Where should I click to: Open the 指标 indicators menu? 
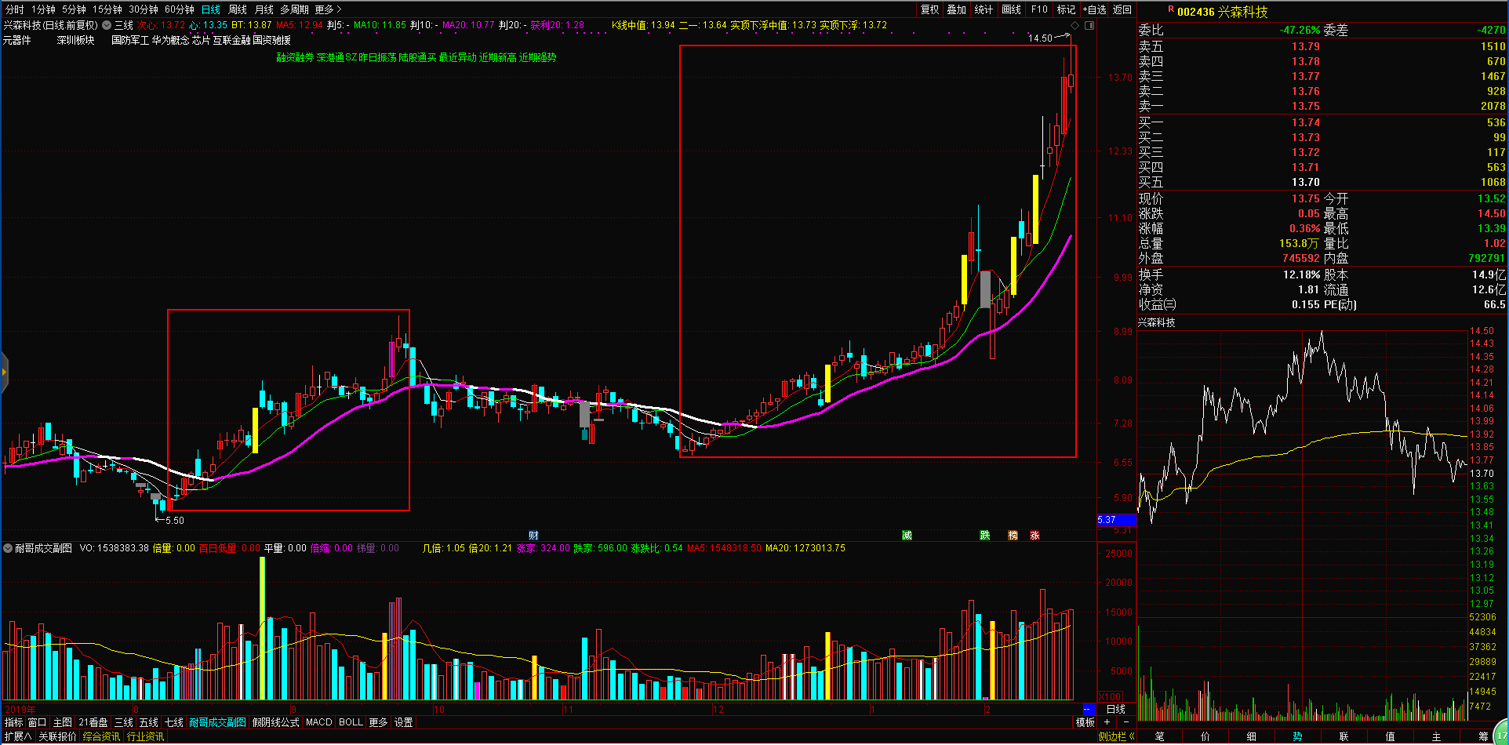tap(13, 722)
